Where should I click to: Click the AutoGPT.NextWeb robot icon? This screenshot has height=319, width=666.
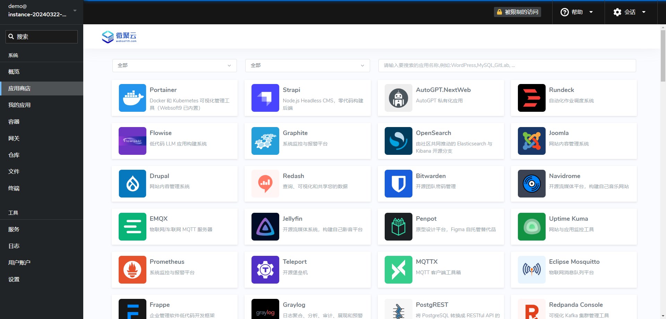click(x=399, y=98)
